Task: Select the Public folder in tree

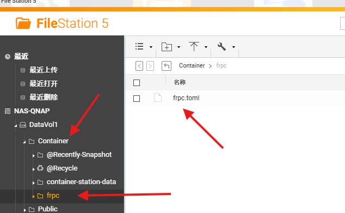Action: click(48, 209)
